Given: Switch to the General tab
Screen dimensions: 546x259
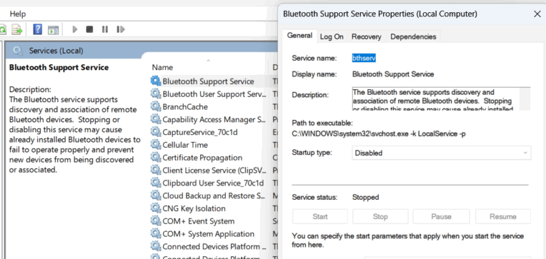Looking at the screenshot, I should [300, 36].
